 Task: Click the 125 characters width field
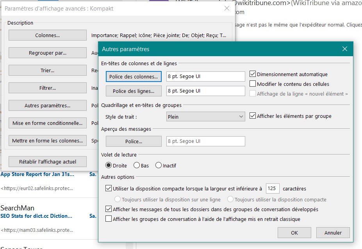click(x=272, y=189)
